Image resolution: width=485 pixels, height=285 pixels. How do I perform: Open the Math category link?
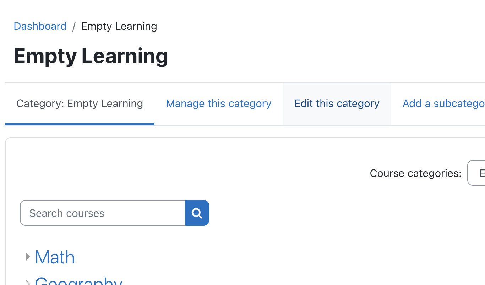click(55, 257)
